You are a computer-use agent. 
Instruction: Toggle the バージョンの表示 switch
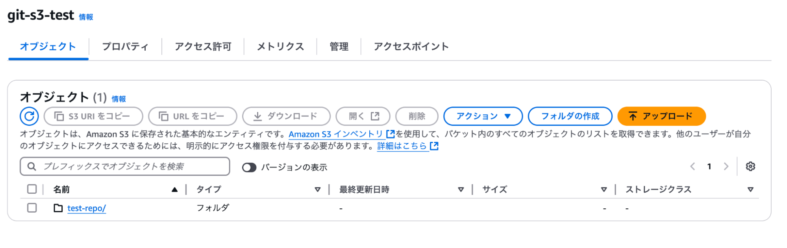coord(249,167)
